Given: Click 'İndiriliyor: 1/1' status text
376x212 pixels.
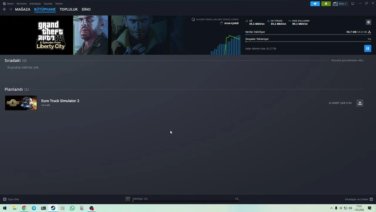Looking at the screenshot, I should (140, 199).
